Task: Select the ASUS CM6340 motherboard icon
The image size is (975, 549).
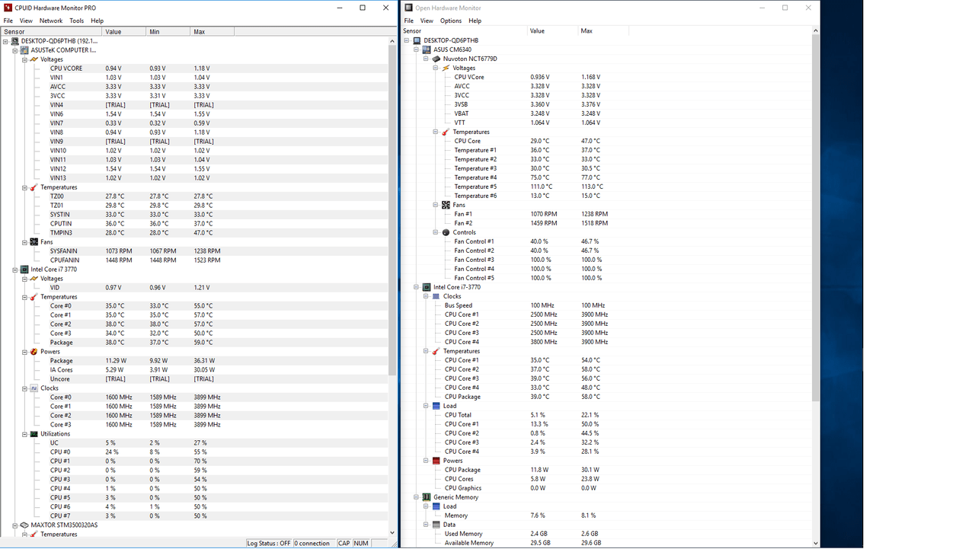Action: coord(425,49)
